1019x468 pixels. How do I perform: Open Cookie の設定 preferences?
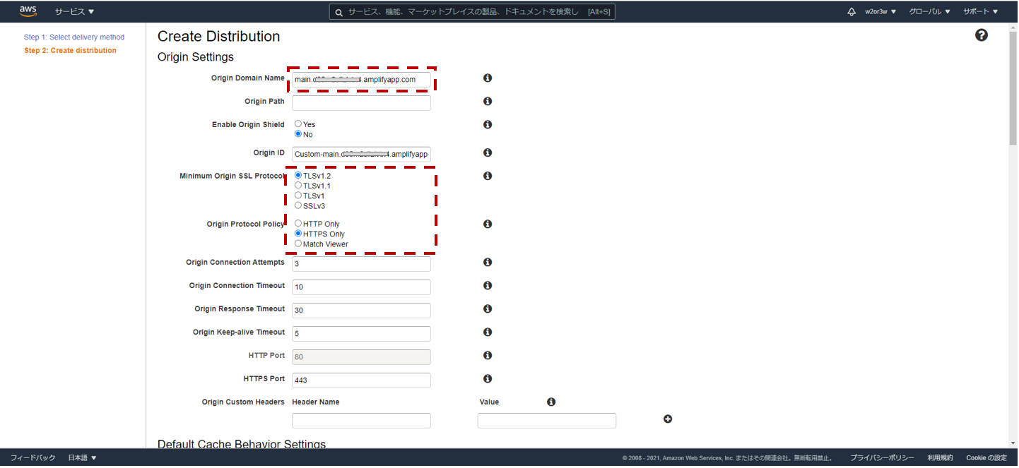[x=986, y=458]
